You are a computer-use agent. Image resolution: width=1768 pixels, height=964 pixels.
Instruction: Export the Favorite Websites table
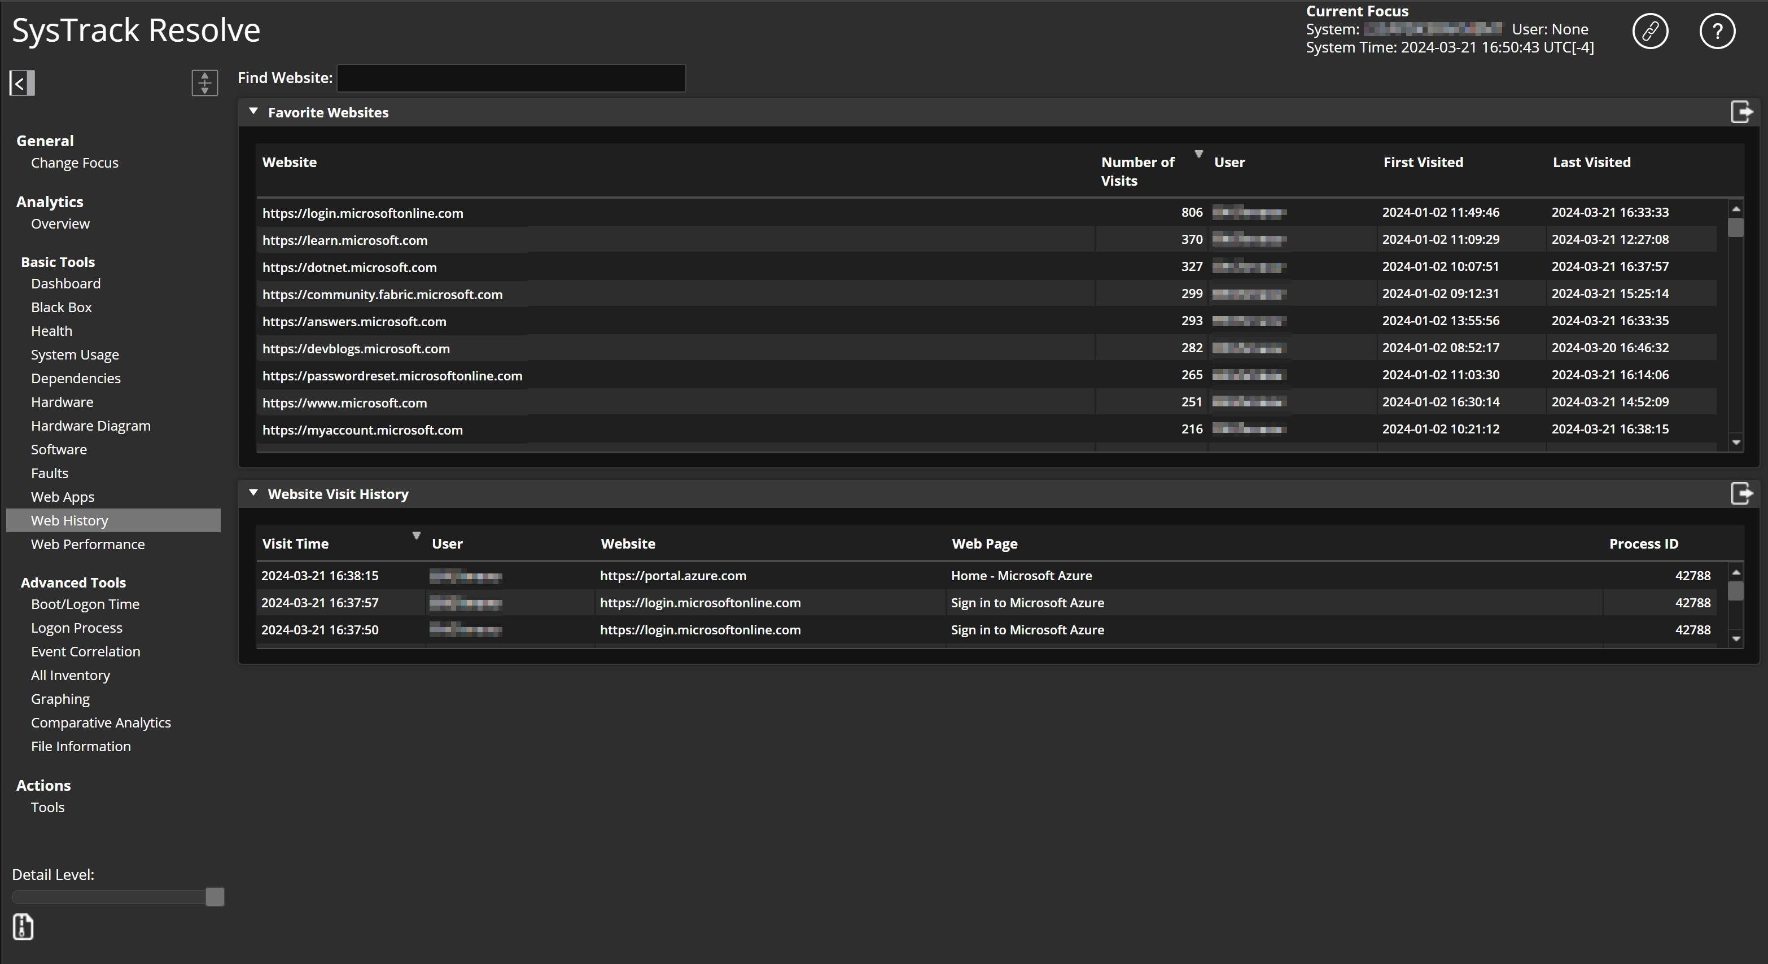[x=1741, y=112]
